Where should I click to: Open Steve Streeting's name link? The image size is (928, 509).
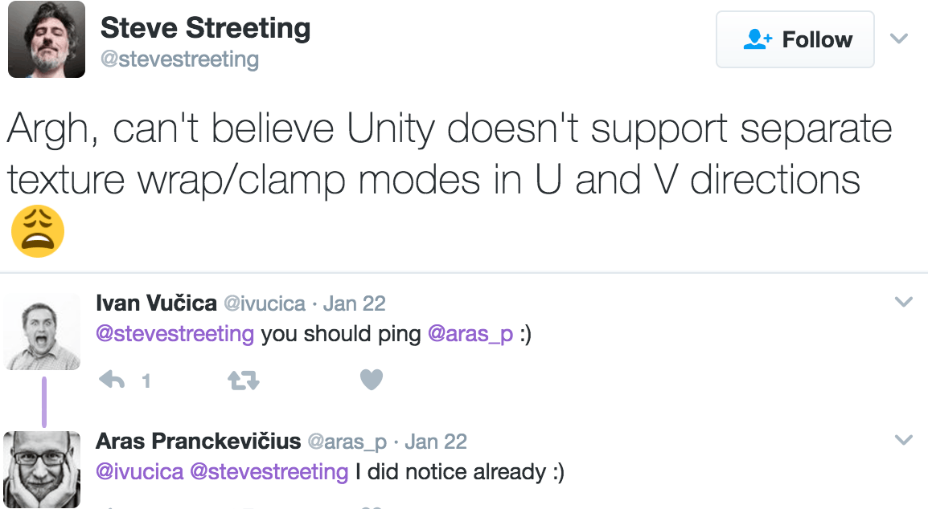pyautogui.click(x=205, y=28)
